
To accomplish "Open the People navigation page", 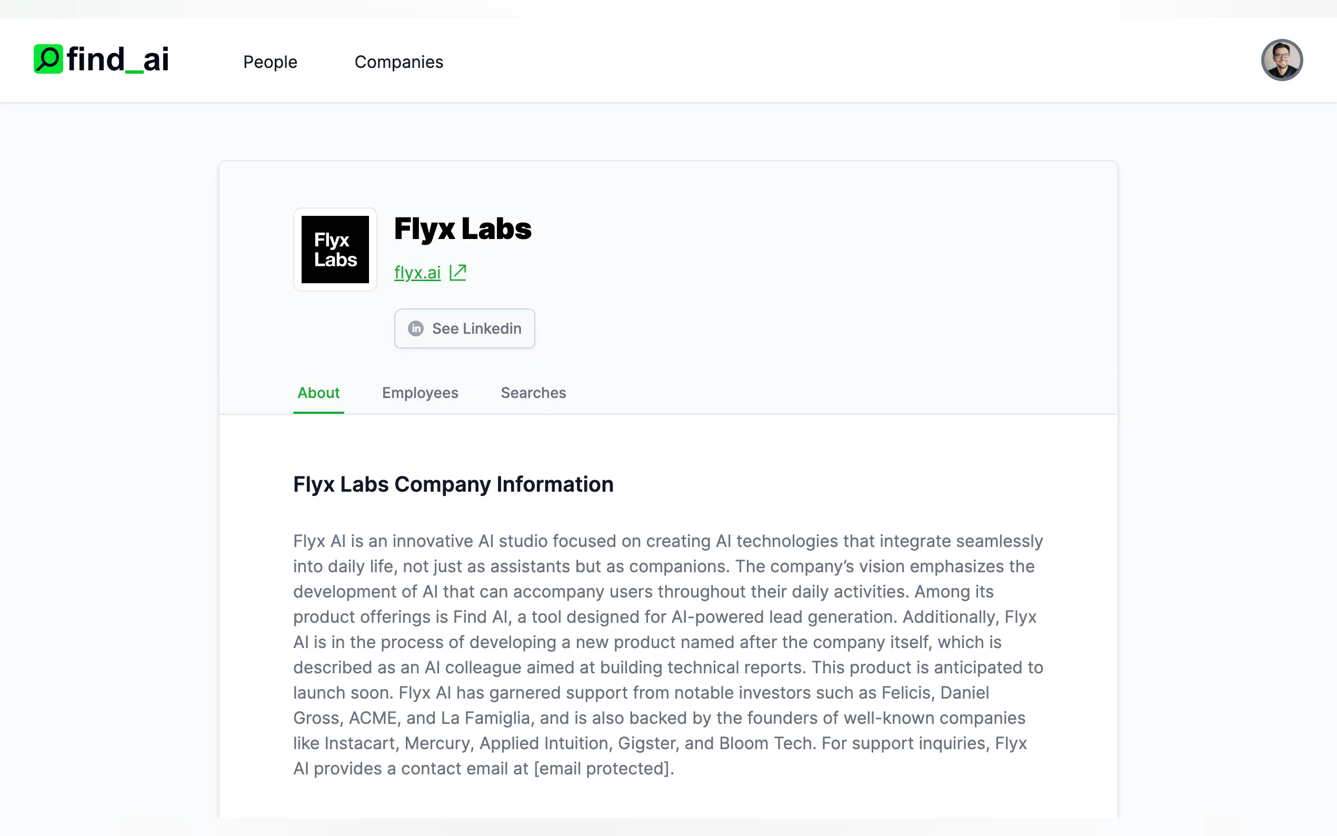I will 270,62.
